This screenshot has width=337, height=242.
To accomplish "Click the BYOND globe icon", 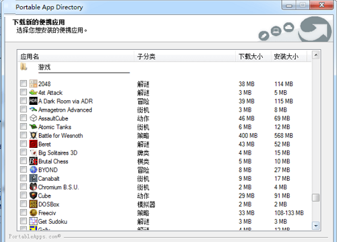I will pyautogui.click(x=33, y=169).
